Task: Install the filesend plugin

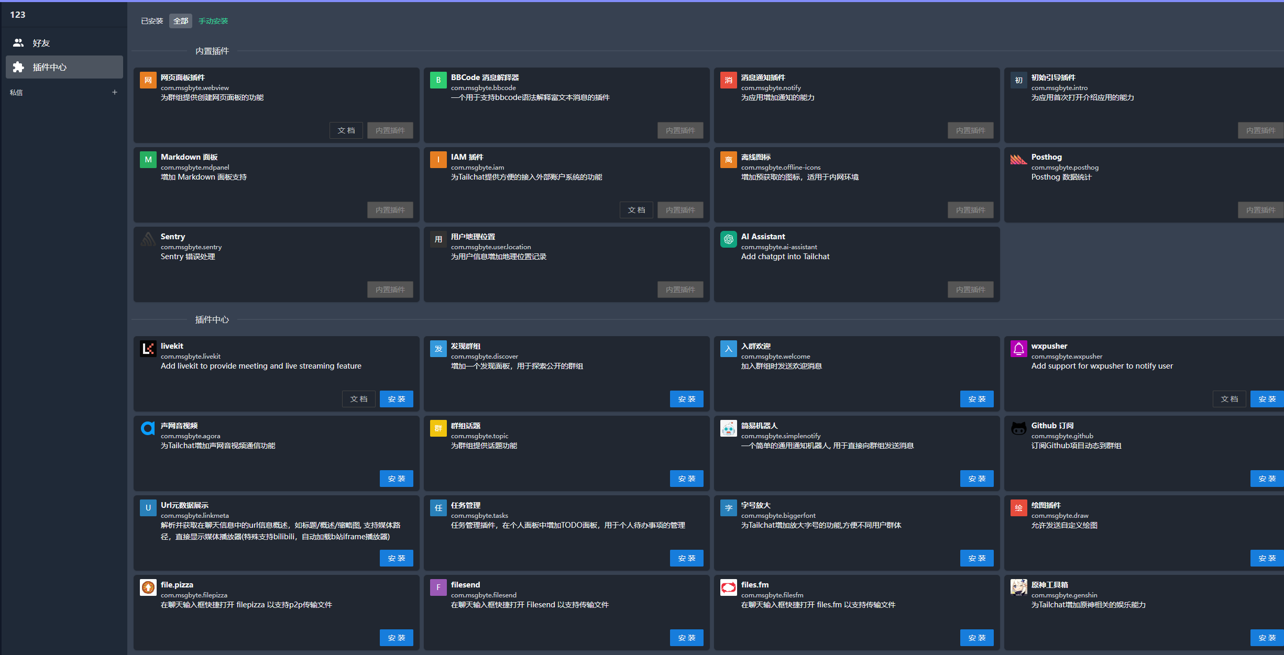Action: [686, 638]
